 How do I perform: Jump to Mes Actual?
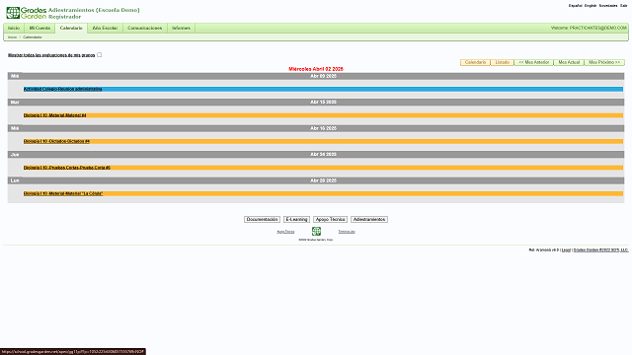569,62
